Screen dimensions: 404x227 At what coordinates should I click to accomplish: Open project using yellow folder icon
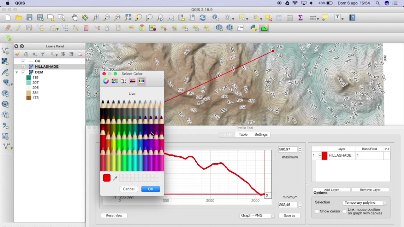[19, 18]
